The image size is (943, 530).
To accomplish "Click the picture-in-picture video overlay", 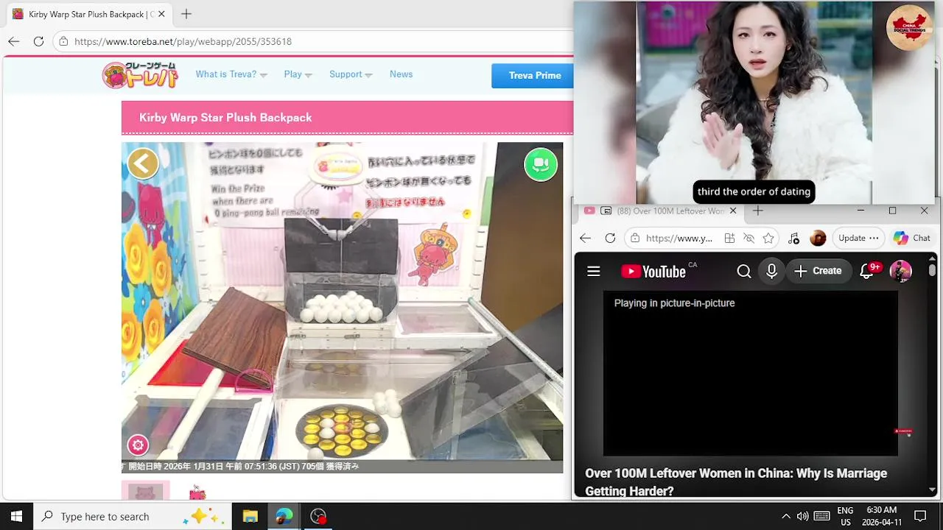I will tap(754, 102).
